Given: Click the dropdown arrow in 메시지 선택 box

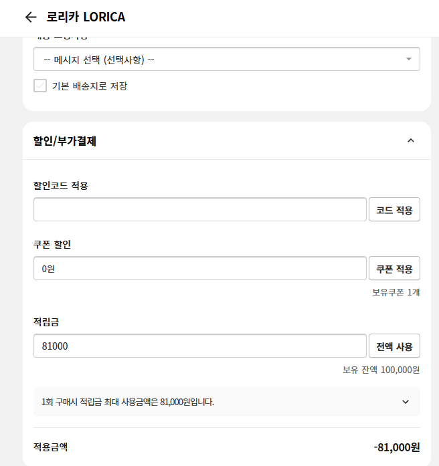Looking at the screenshot, I should [x=409, y=59].
